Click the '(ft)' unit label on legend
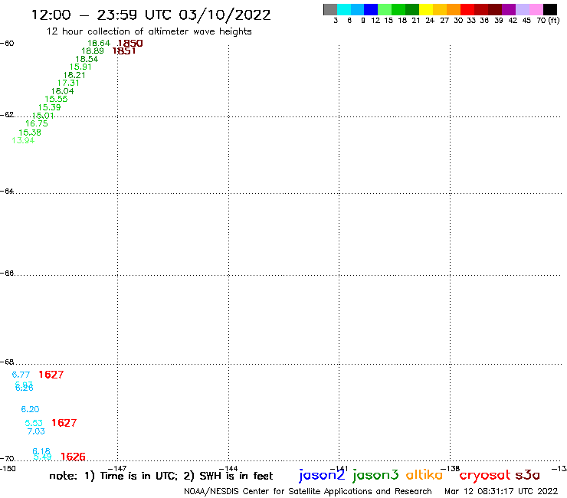 pos(554,21)
